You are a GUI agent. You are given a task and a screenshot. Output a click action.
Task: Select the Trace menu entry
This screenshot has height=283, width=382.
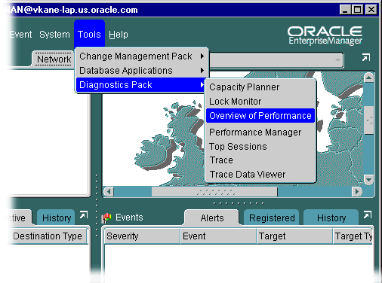click(x=260, y=160)
